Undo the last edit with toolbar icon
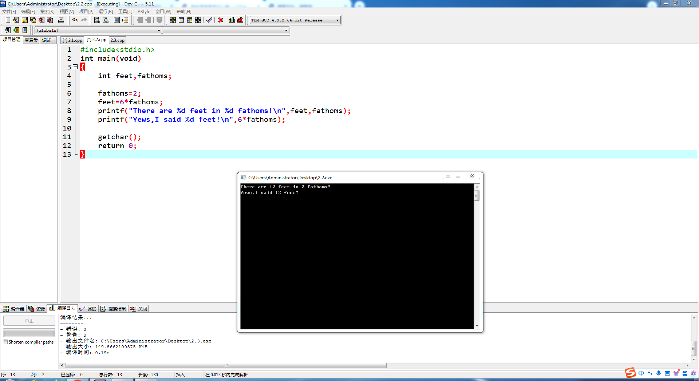The image size is (699, 381). click(x=75, y=20)
